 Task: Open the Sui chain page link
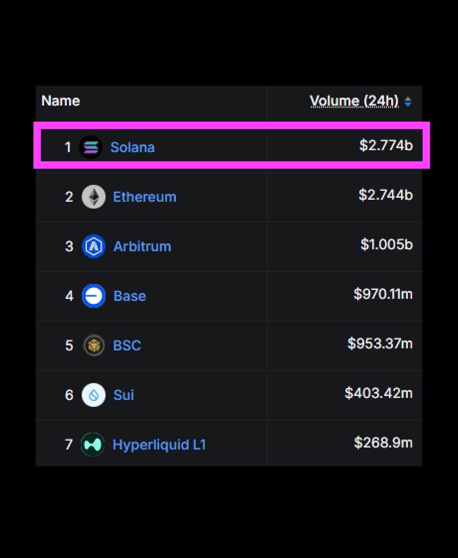pyautogui.click(x=123, y=395)
